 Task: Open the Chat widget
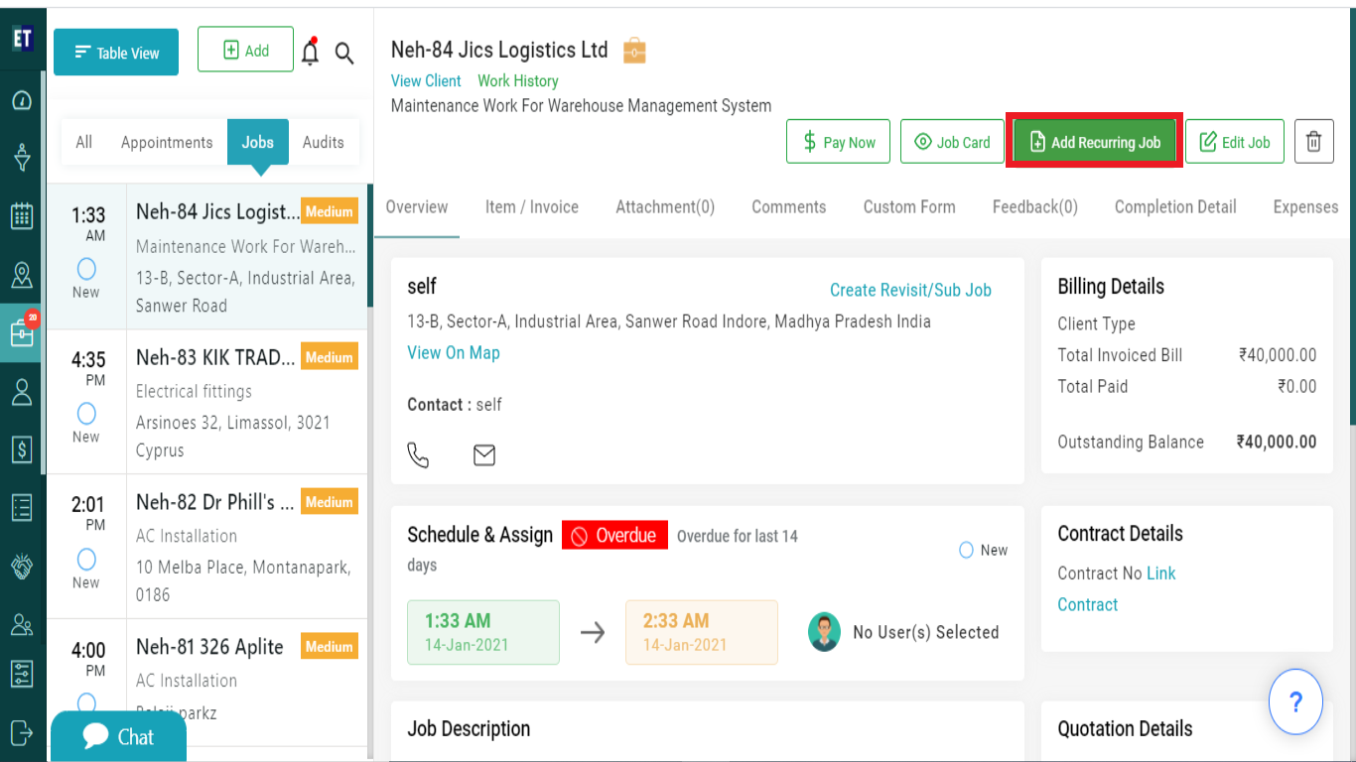[118, 736]
